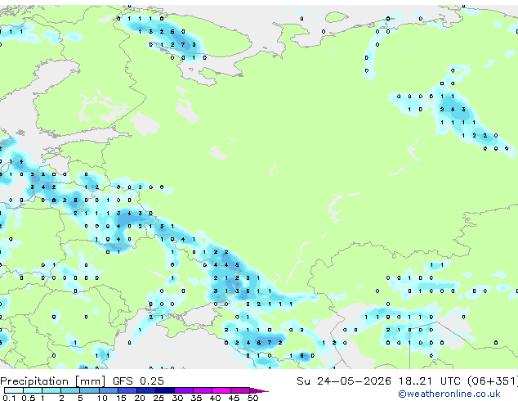The width and height of the screenshot is (518, 401).
Task: Click the date '24-05-2026'
Action: point(354,381)
